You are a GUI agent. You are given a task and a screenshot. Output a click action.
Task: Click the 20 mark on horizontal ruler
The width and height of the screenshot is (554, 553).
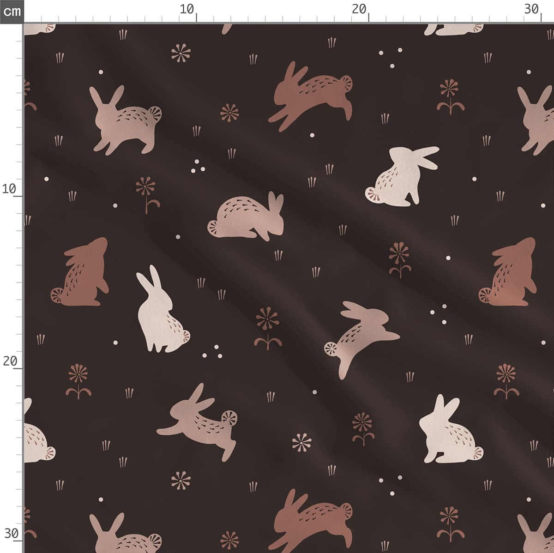coord(359,9)
